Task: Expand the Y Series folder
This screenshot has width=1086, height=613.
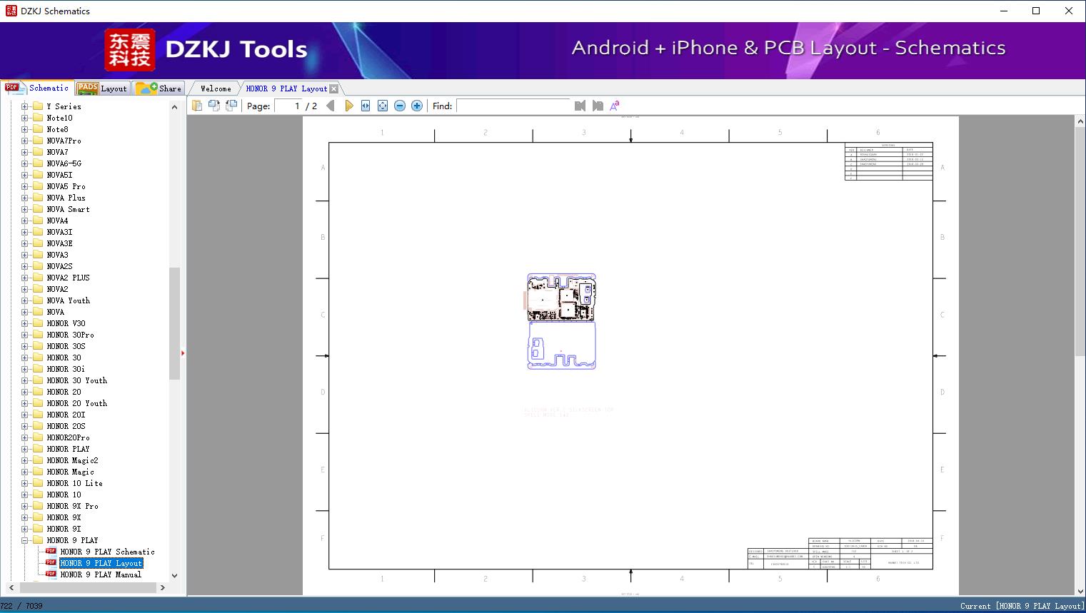Action: 25,106
